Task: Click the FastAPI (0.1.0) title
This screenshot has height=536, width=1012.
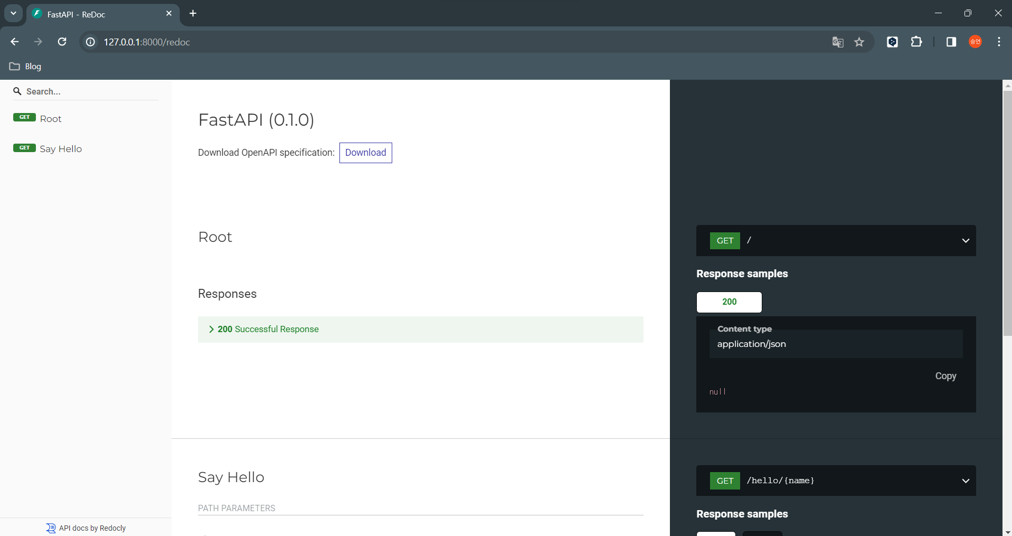Action: click(x=256, y=120)
